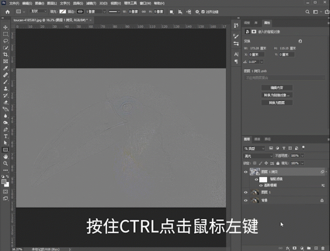Select the Rectangular Marquee tool

[x=6, y=34]
